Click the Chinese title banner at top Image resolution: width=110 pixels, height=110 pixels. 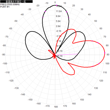point(16,1)
